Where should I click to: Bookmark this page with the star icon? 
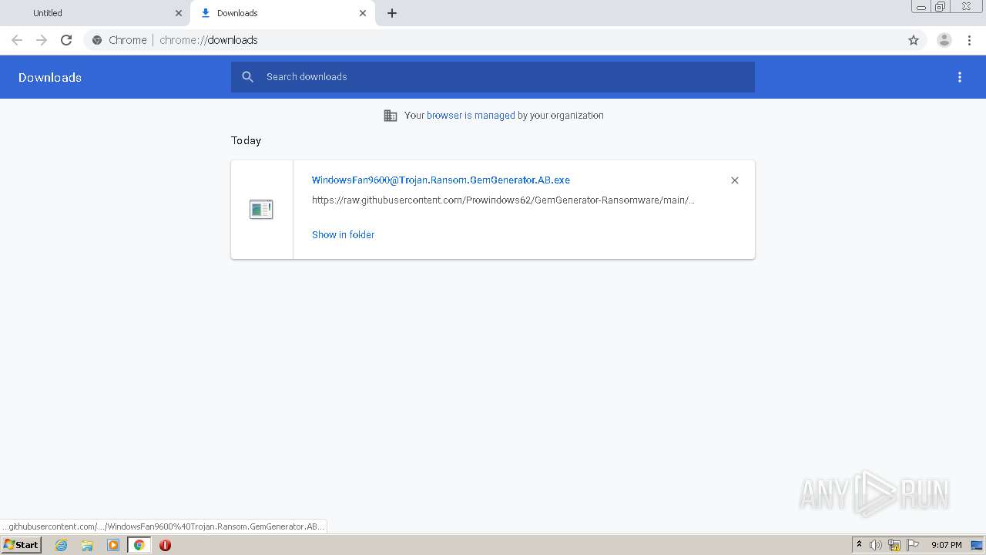pos(914,40)
